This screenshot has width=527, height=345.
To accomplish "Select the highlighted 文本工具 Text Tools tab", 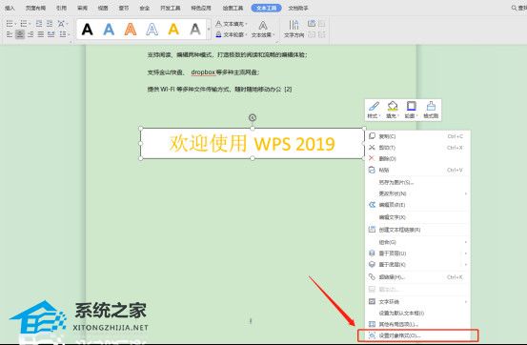I will [x=266, y=8].
